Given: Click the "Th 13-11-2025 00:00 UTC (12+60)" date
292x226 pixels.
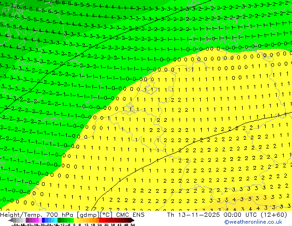Looking at the screenshot, I should 227,214.
